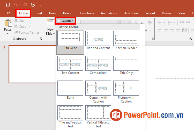Align text right icon
The height and width of the screenshot is (130, 194).
coord(172,31)
